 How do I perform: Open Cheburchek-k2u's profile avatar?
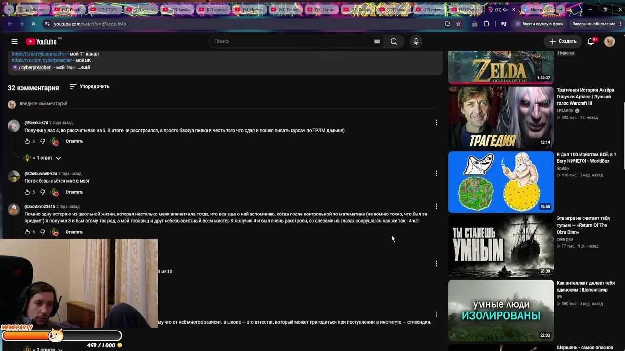pos(14,176)
